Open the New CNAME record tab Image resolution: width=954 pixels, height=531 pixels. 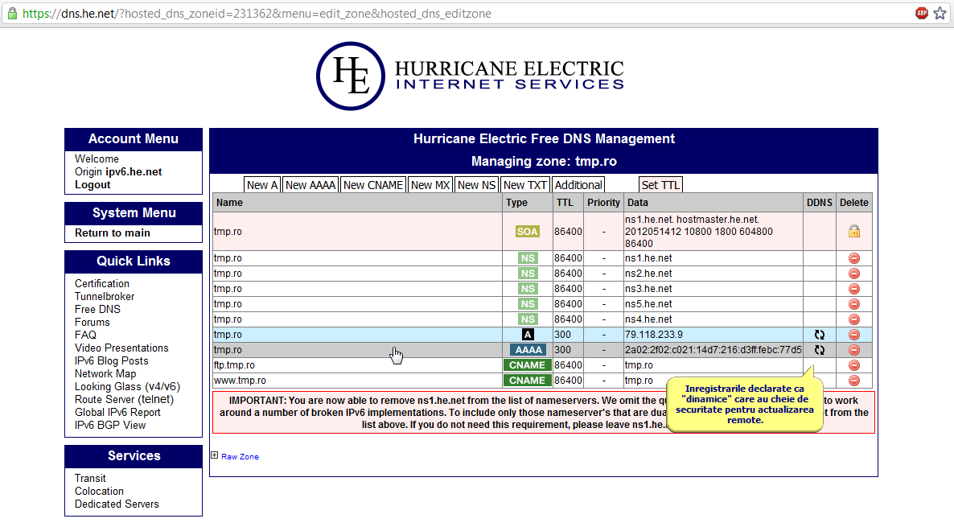pyautogui.click(x=373, y=185)
